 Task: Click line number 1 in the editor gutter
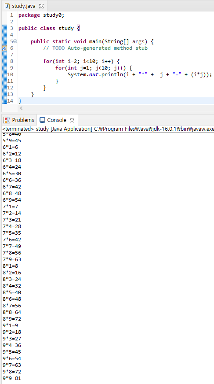point(12,15)
